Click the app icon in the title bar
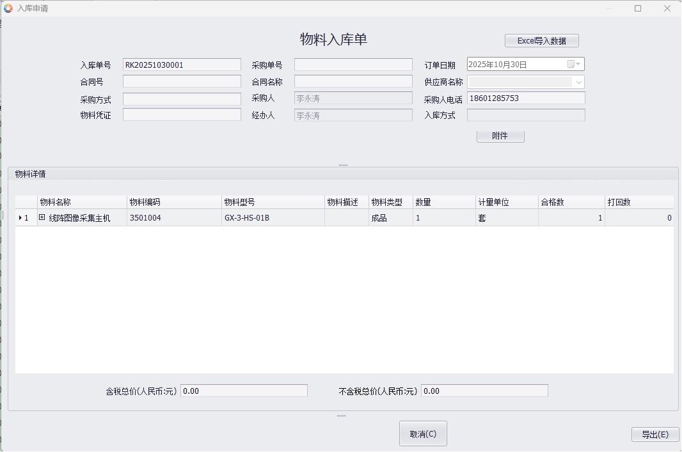The width and height of the screenshot is (682, 452). pos(8,8)
